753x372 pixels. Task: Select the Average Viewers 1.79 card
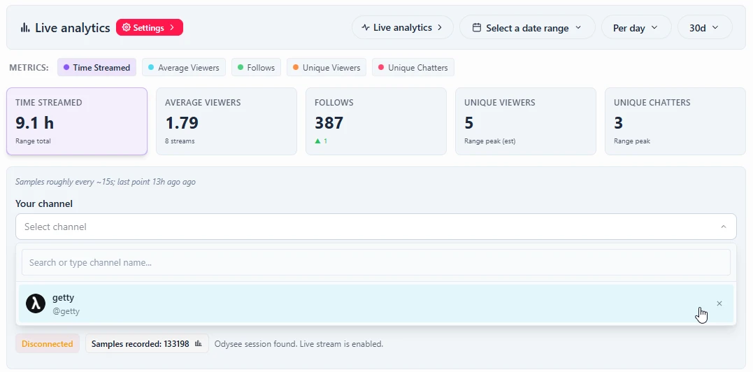pyautogui.click(x=227, y=121)
